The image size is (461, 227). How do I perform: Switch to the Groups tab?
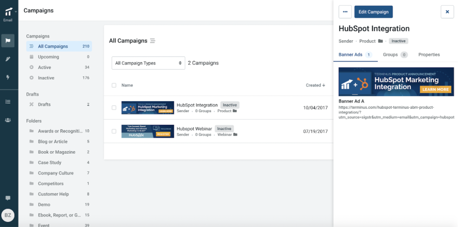[395, 55]
